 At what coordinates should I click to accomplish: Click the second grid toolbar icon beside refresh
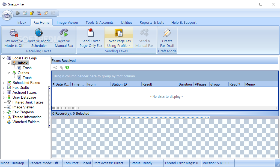pos(62,68)
